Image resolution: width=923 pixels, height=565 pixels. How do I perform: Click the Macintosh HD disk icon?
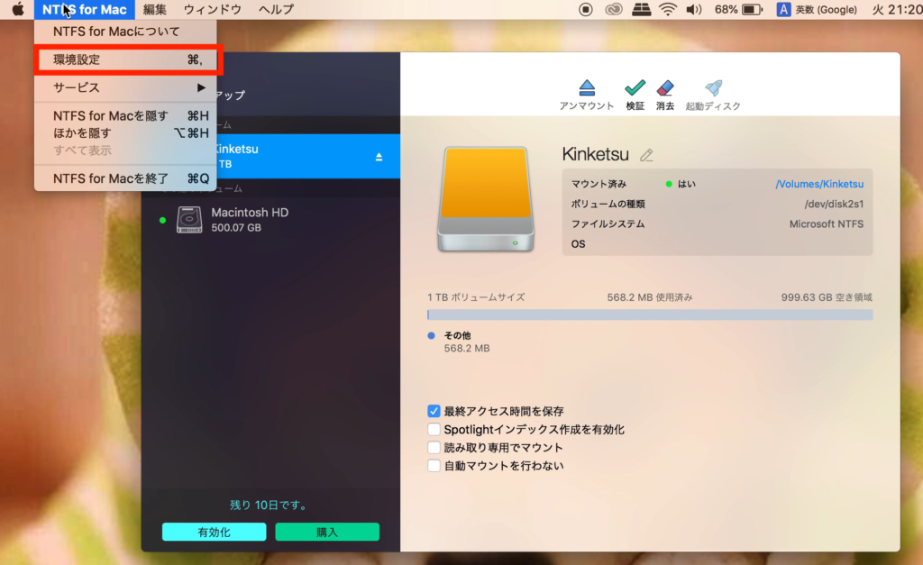click(189, 220)
